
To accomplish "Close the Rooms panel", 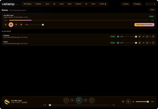I will (152, 10).
